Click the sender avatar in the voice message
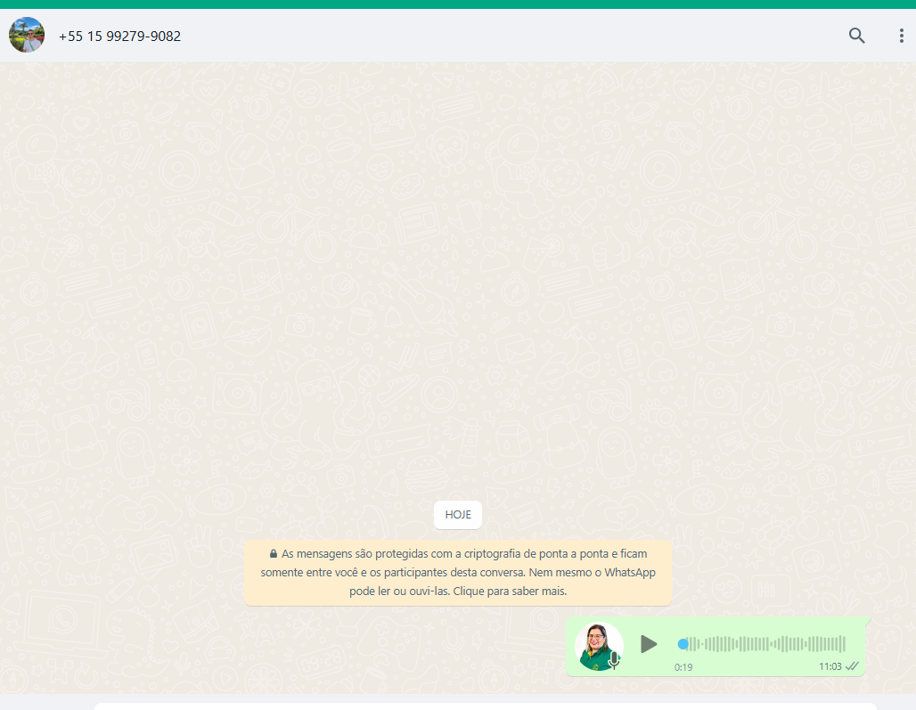The height and width of the screenshot is (710, 916). [x=597, y=643]
